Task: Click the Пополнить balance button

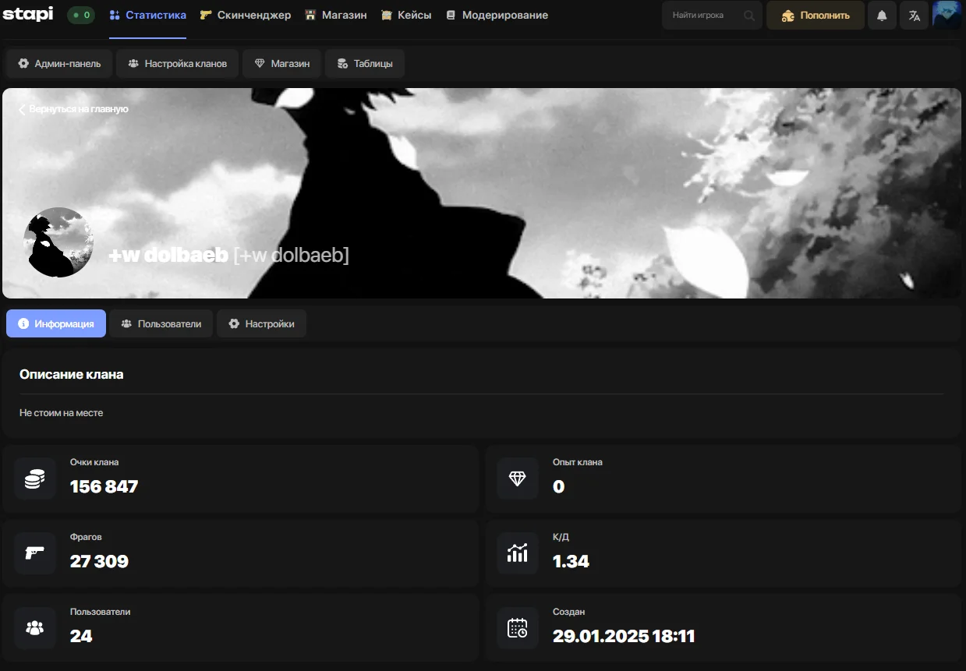Action: tap(816, 16)
